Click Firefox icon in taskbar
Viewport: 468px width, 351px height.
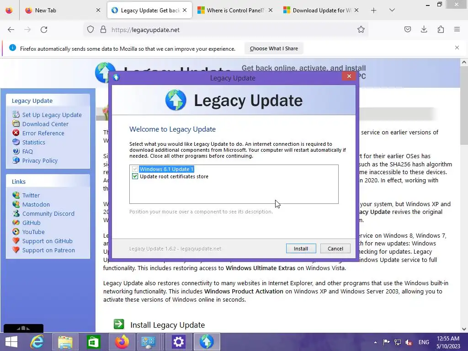pyautogui.click(x=122, y=342)
